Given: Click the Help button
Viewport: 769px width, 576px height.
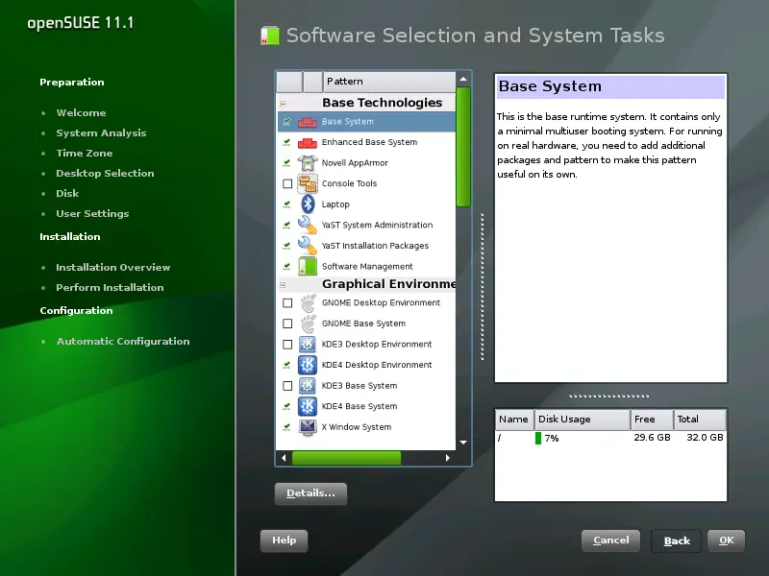Looking at the screenshot, I should [x=284, y=540].
